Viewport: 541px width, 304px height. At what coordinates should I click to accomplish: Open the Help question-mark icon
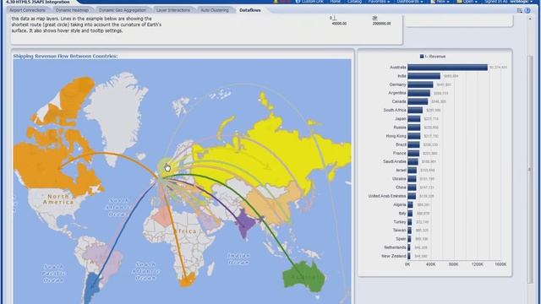tap(527, 11)
